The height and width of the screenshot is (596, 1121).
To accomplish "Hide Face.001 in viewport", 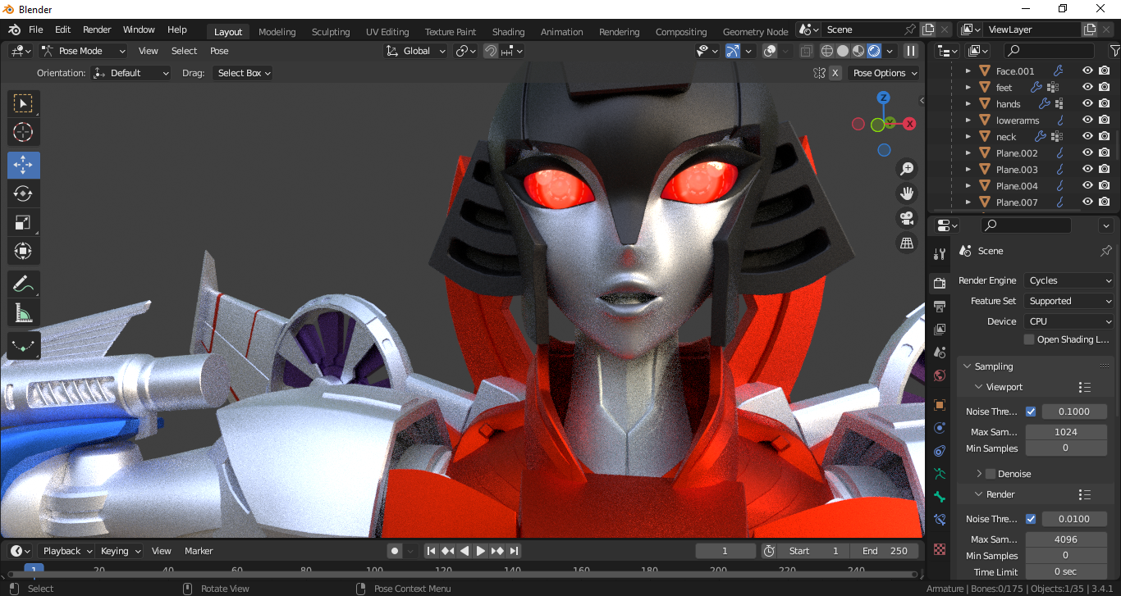I will [1087, 71].
